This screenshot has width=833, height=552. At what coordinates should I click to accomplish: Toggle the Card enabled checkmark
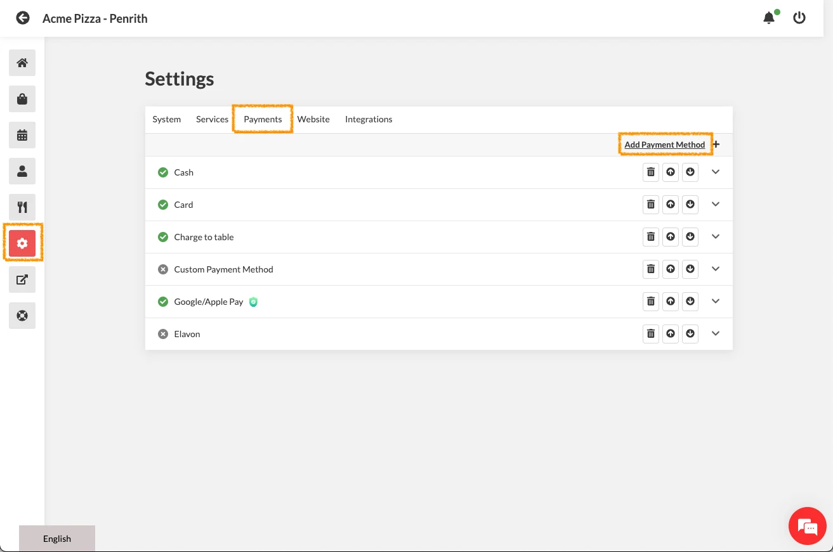click(x=163, y=205)
